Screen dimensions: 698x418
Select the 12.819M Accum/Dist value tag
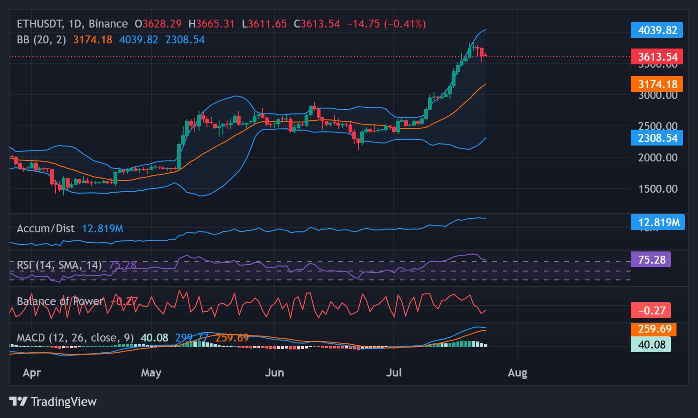pos(658,223)
